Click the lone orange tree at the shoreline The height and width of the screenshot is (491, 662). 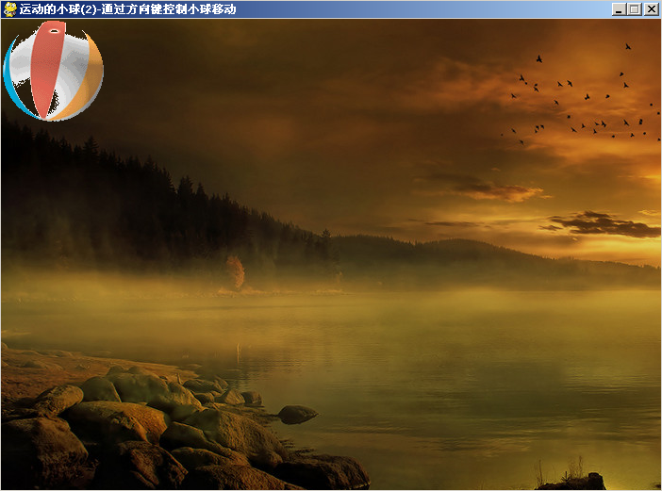[x=235, y=272]
